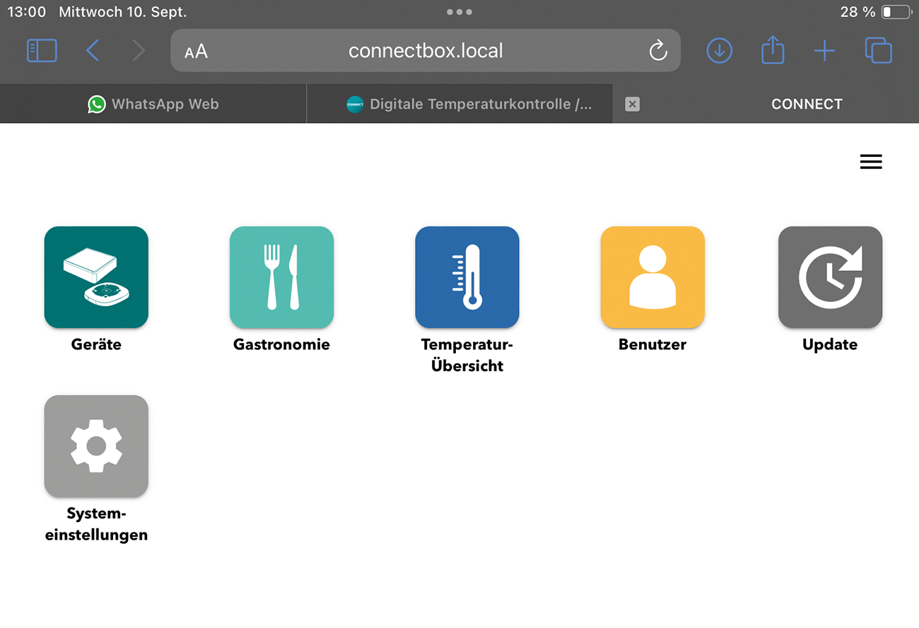
Task: Open the Benutzer user icon
Action: (652, 277)
